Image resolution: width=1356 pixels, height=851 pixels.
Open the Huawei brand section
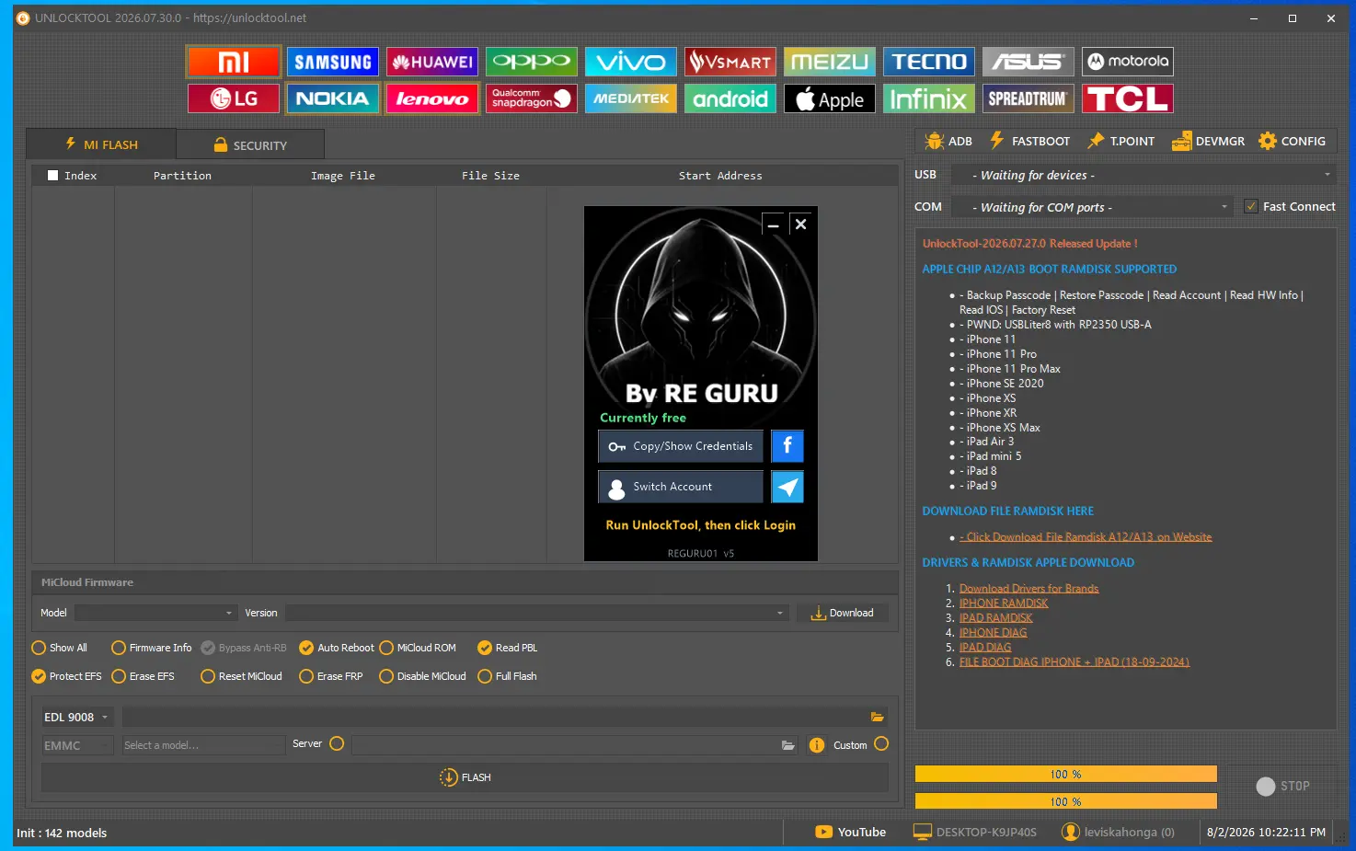pyautogui.click(x=432, y=62)
